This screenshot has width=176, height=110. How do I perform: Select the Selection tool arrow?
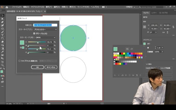(2, 15)
